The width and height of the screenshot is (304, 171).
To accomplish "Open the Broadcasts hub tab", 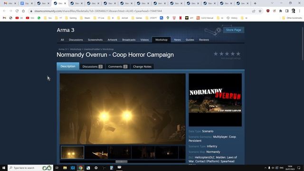I will [x=129, y=40].
